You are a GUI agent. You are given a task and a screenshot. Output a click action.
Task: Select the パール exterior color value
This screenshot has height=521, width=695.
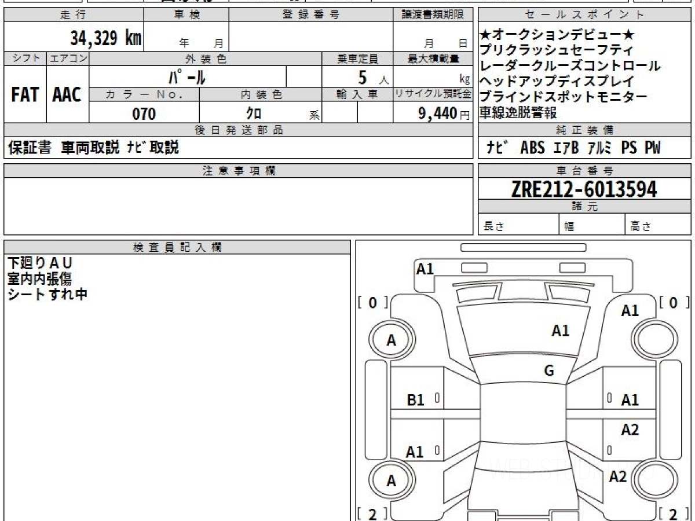pos(187,76)
